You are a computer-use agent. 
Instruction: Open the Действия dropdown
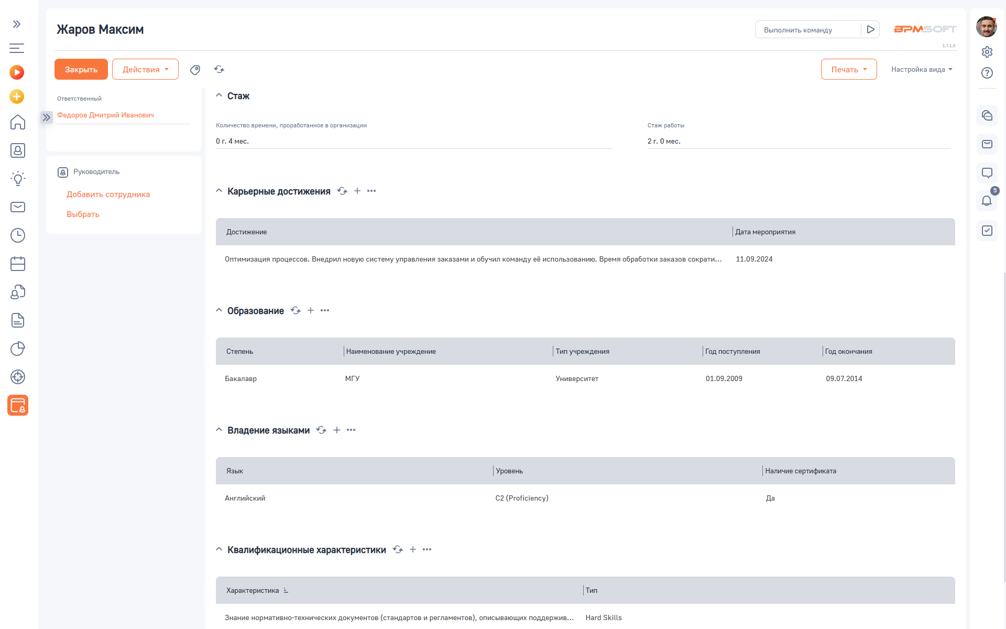[x=145, y=69]
